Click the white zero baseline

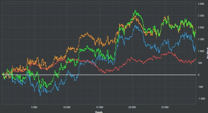coord(99,75)
